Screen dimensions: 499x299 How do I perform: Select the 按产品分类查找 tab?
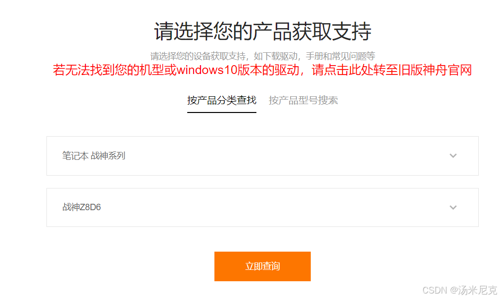click(x=221, y=101)
